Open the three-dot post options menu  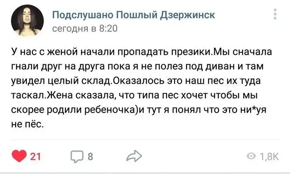(x=275, y=15)
